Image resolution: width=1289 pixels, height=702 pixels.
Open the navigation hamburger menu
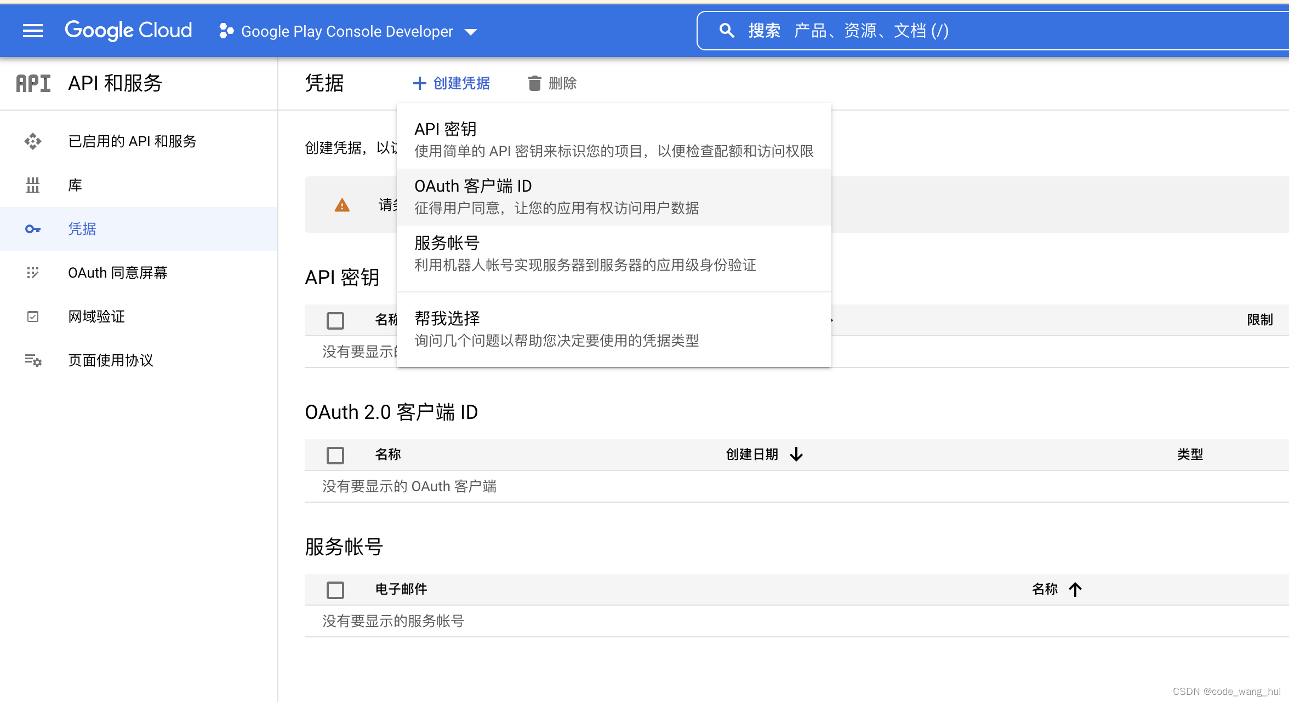click(x=32, y=31)
